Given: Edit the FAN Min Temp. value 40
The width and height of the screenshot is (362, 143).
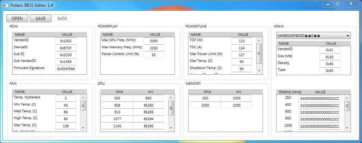Looking at the screenshot, I should tap(66, 105).
